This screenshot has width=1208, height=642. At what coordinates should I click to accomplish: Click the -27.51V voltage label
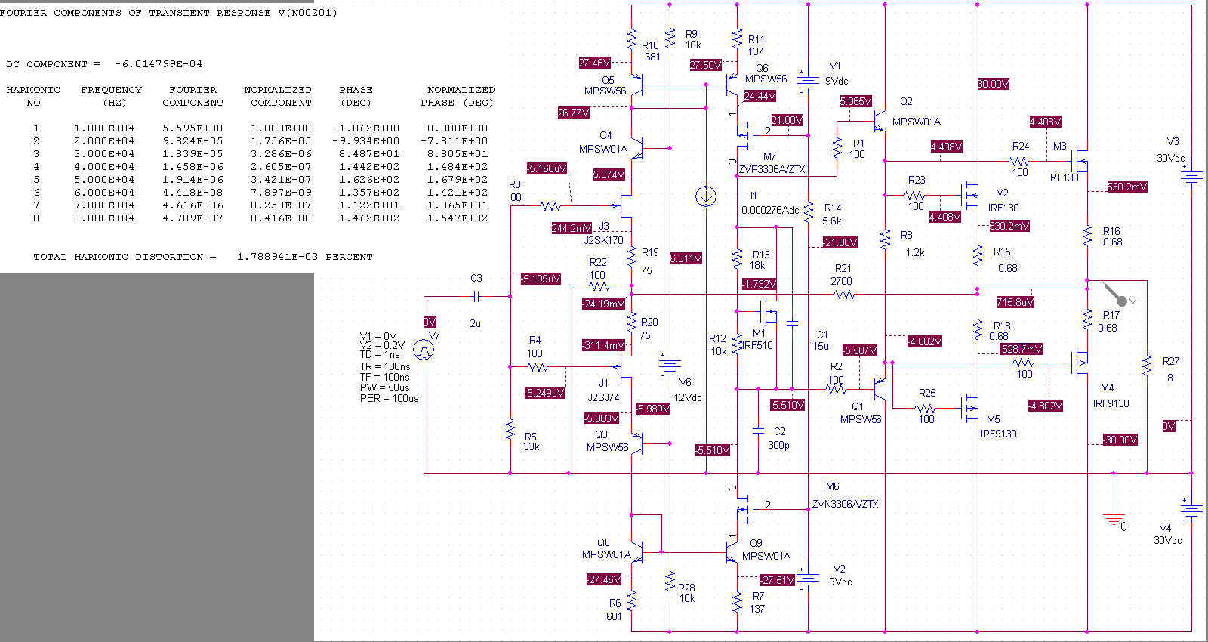click(778, 580)
